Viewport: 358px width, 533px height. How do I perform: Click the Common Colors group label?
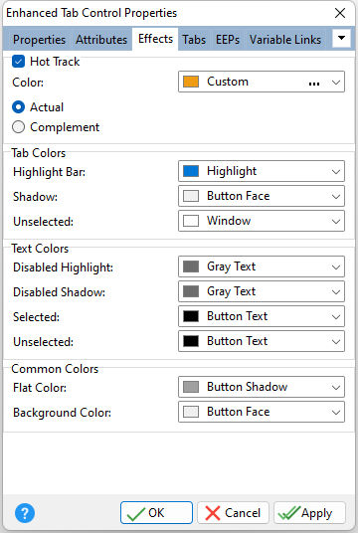55,369
